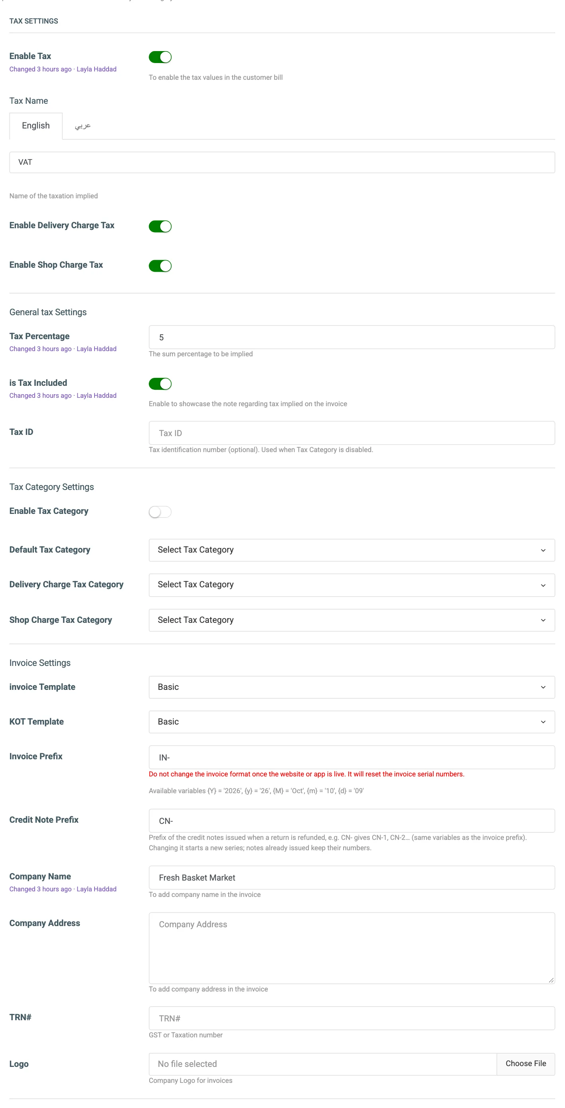The width and height of the screenshot is (565, 1108).
Task: Click the Tax Percentage input field
Action: pyautogui.click(x=352, y=337)
